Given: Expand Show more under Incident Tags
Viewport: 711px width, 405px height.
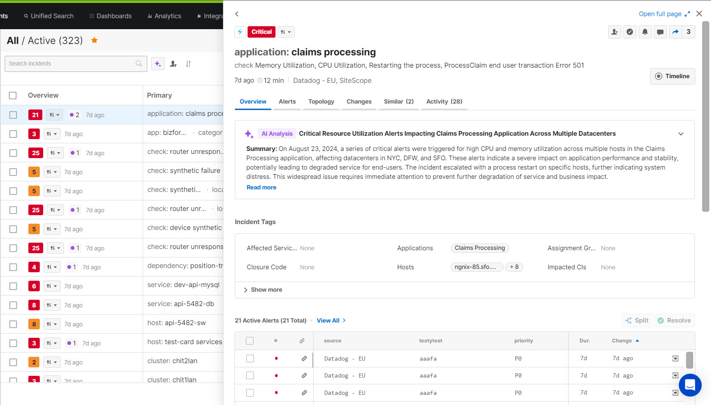Looking at the screenshot, I should point(263,290).
